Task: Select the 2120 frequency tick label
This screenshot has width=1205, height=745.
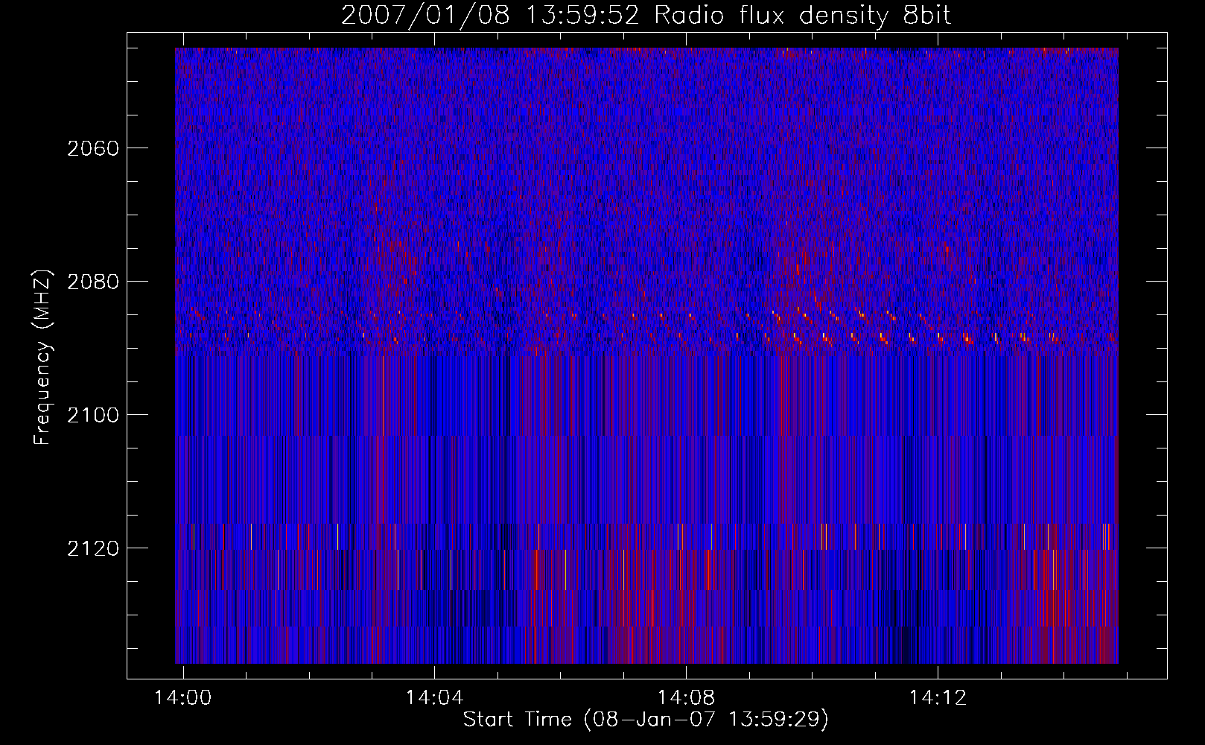Action: [x=93, y=548]
